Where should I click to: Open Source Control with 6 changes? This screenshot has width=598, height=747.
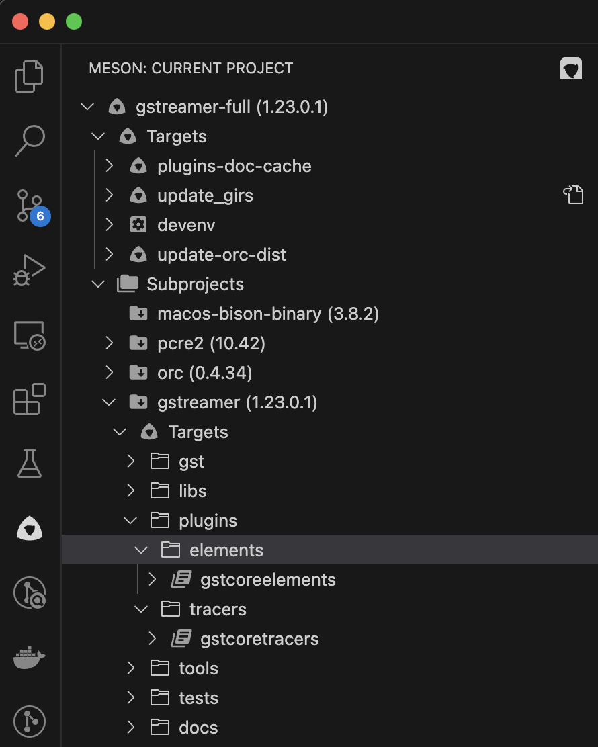pos(30,206)
